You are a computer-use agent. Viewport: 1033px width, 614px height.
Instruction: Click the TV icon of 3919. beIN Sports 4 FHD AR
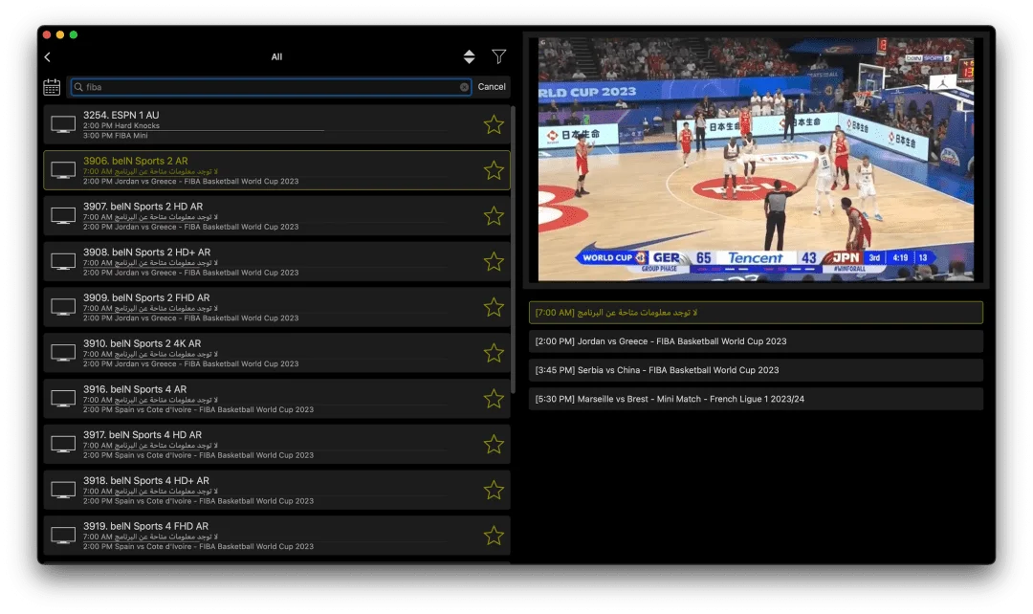click(63, 536)
